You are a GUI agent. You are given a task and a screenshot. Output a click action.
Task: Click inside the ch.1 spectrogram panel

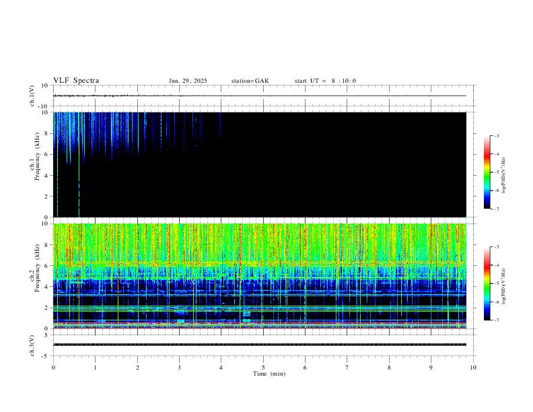pos(260,164)
